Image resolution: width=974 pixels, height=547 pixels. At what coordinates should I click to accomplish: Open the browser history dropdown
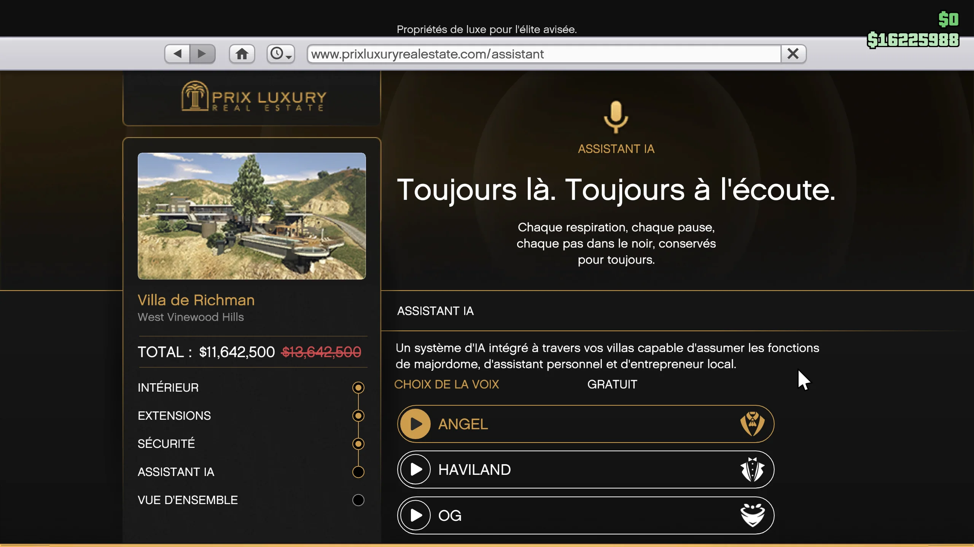click(281, 54)
